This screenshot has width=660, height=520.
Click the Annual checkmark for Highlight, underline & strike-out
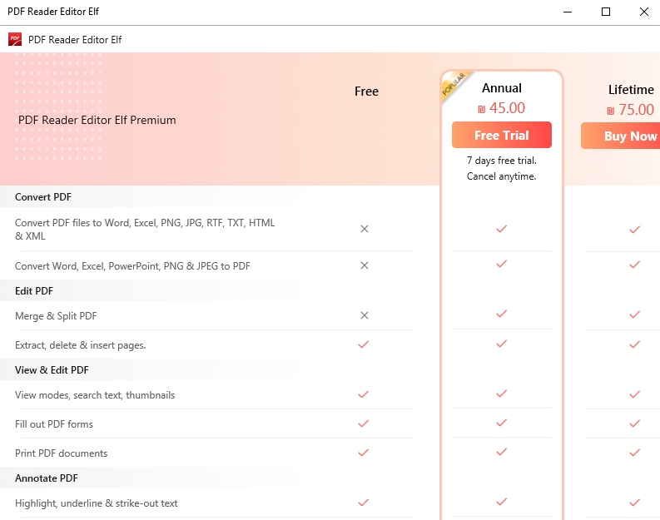pos(501,502)
